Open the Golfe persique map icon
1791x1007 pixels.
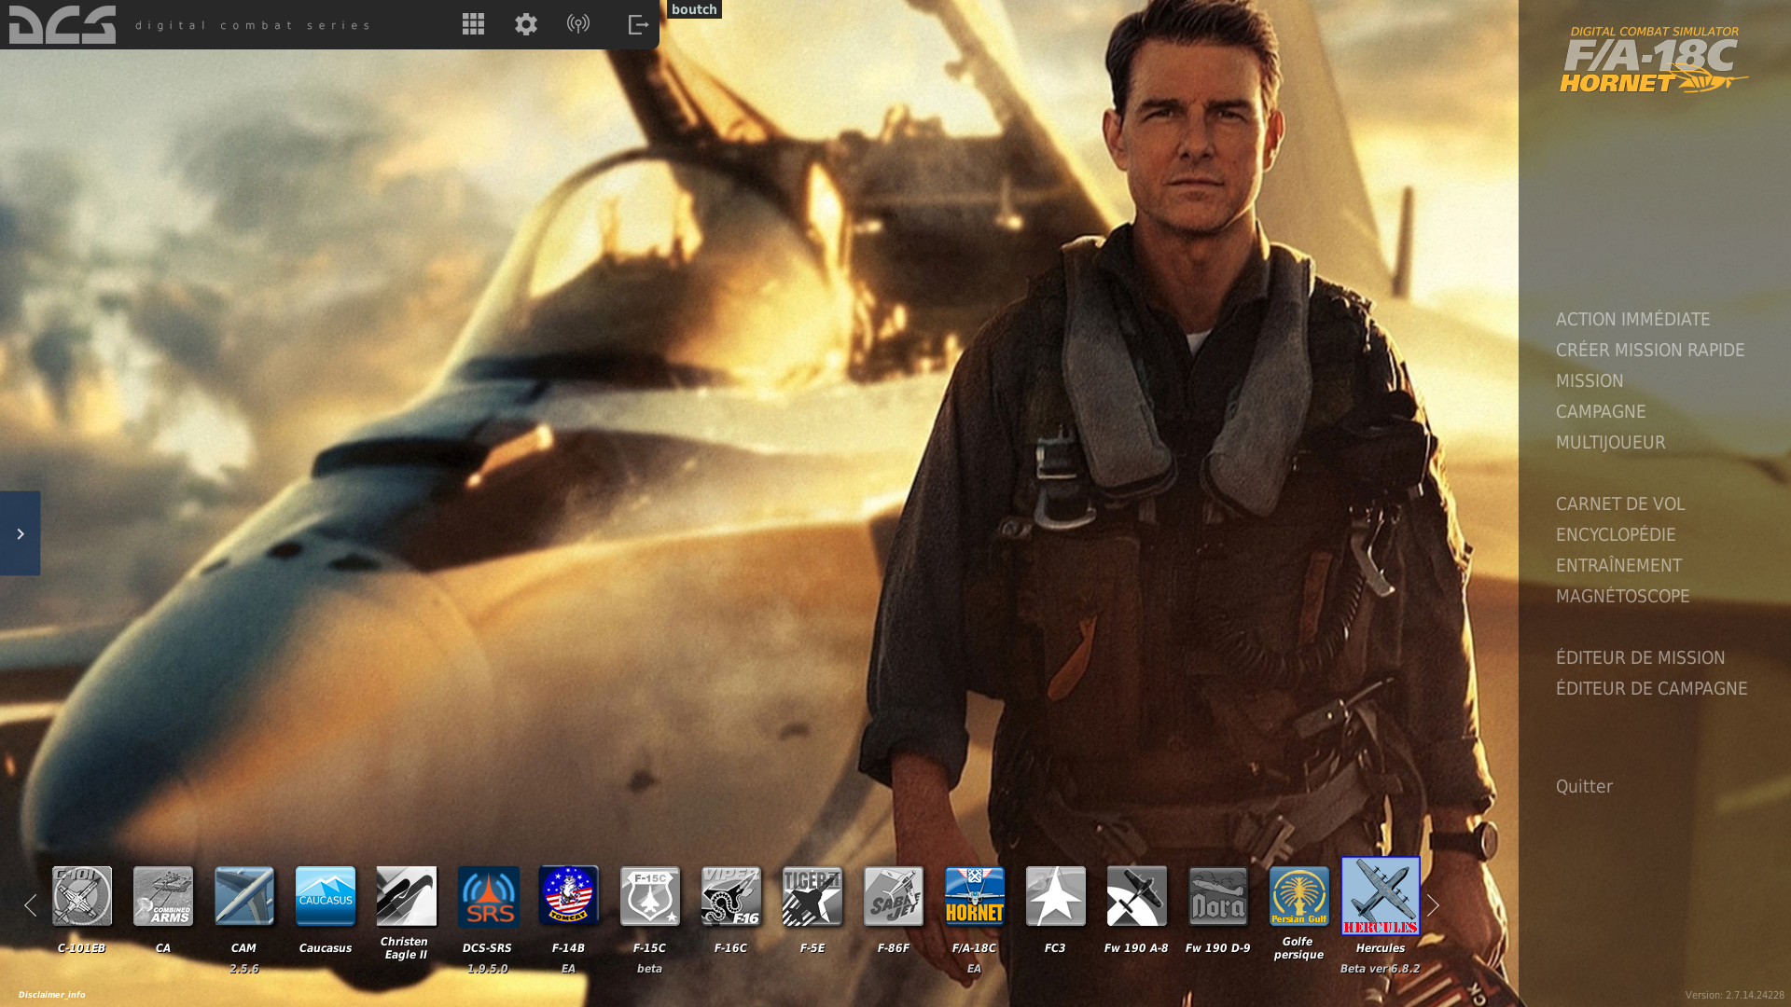coord(1298,897)
